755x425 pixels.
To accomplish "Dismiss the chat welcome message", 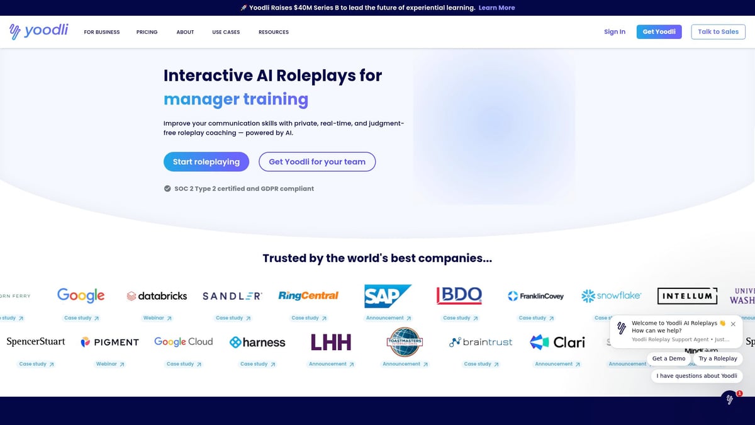I will [733, 324].
